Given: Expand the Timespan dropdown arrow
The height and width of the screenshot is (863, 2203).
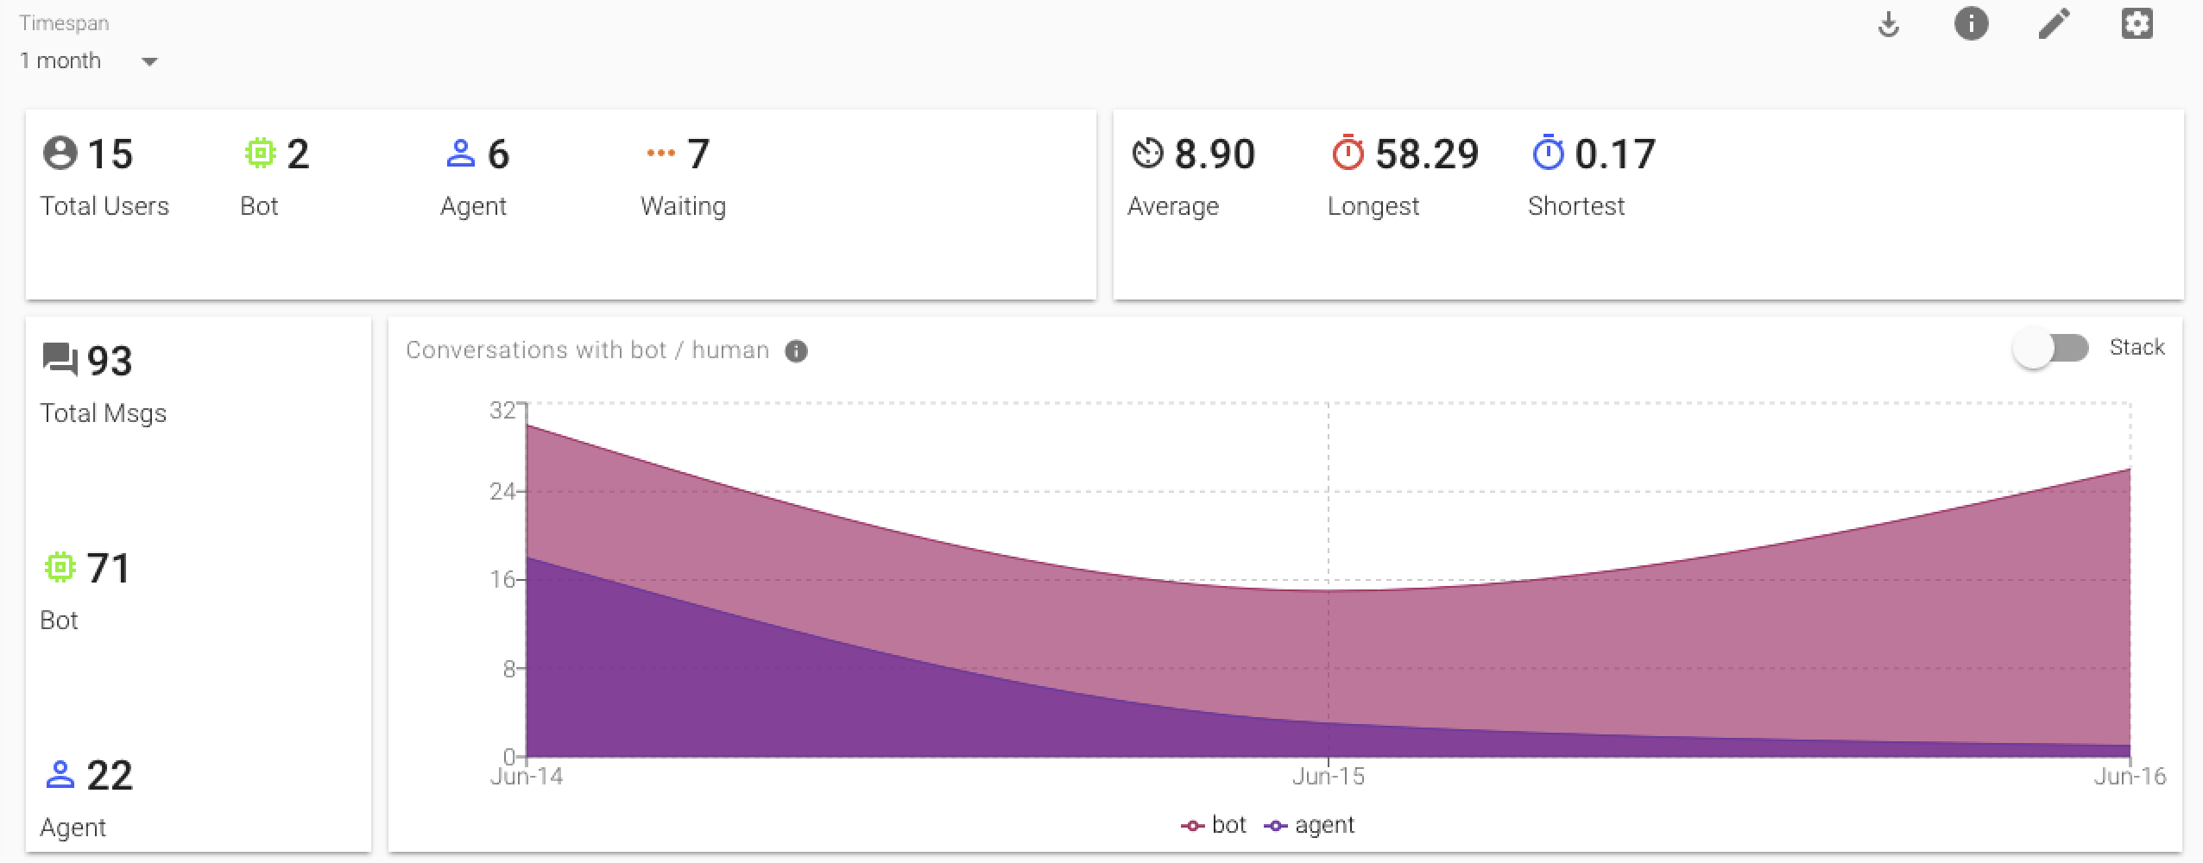Looking at the screenshot, I should click(149, 61).
